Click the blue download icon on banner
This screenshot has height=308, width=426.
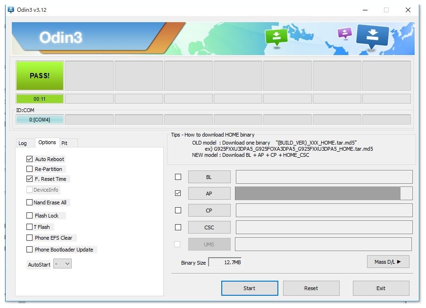click(x=373, y=37)
